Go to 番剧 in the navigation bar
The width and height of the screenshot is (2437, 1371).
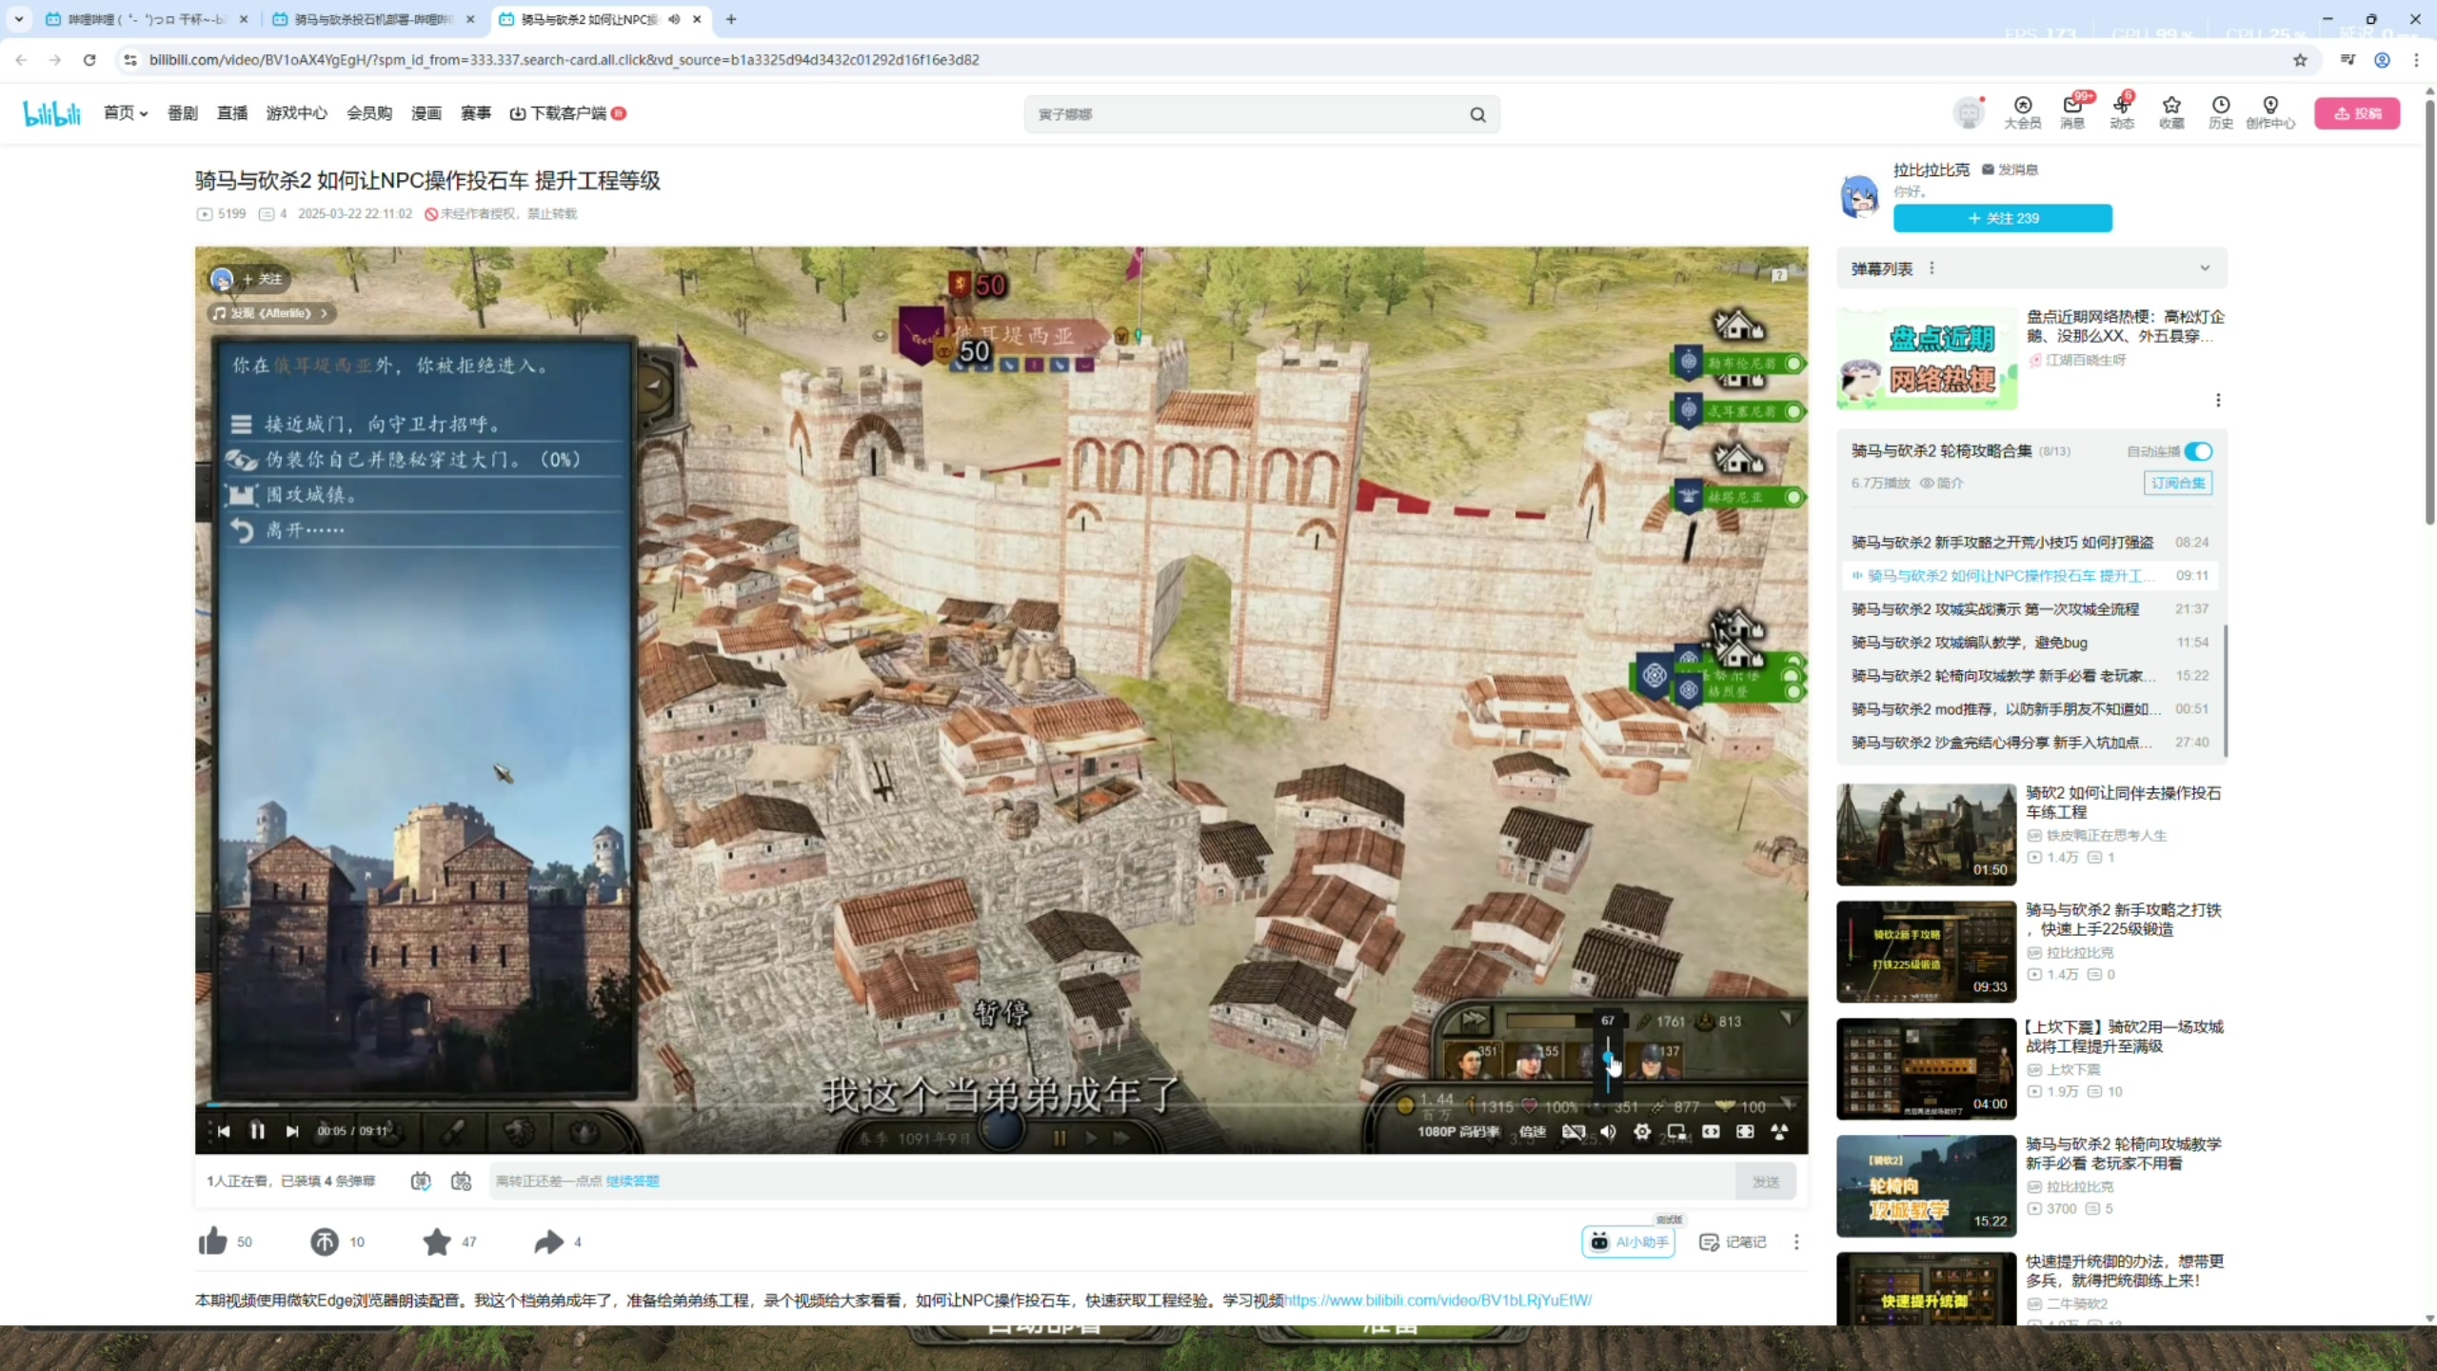point(183,113)
